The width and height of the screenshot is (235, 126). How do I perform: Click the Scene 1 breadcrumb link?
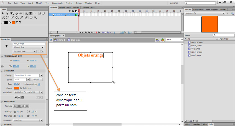coord(61,40)
